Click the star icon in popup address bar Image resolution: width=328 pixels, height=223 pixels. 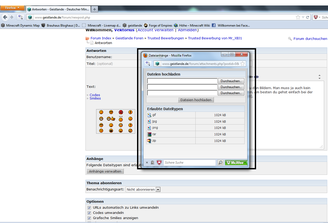243,64
